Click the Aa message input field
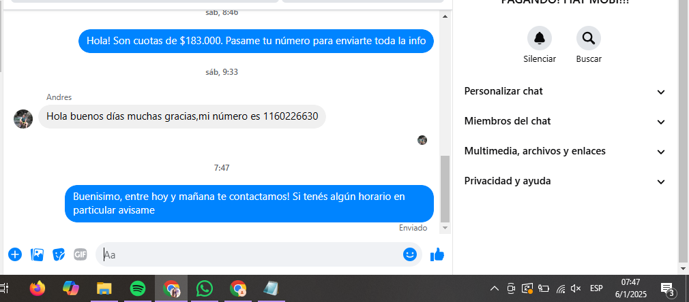Image resolution: width=689 pixels, height=302 pixels. pyautogui.click(x=250, y=254)
